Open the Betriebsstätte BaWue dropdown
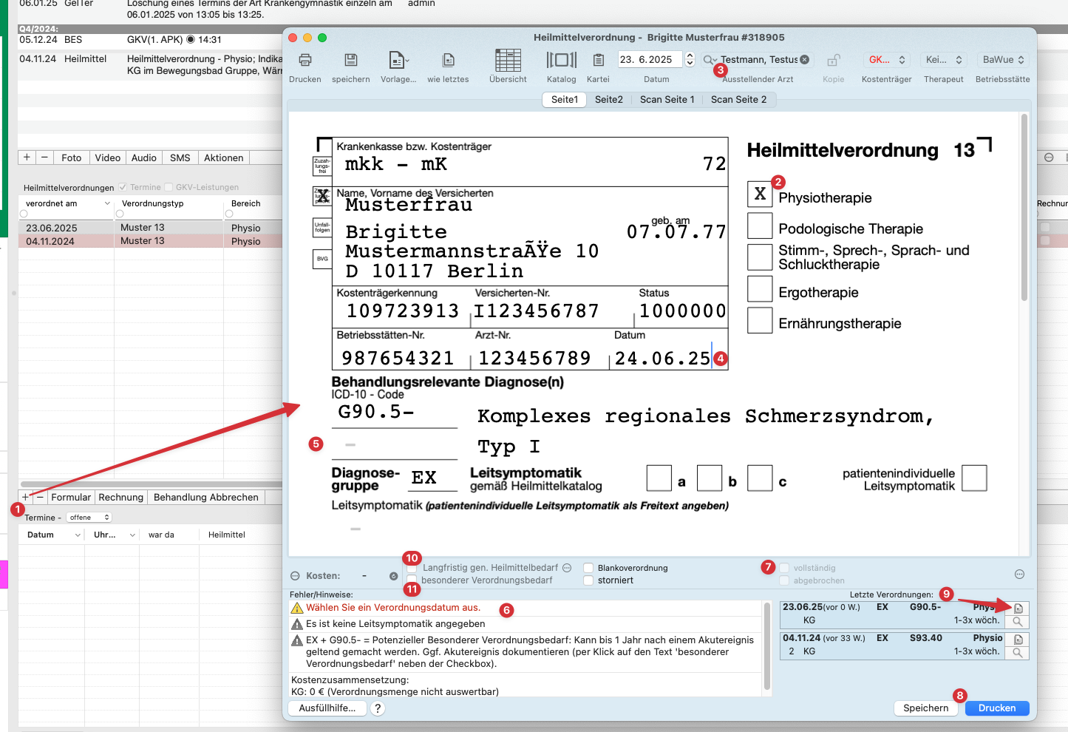1068x732 pixels. tap(1003, 60)
